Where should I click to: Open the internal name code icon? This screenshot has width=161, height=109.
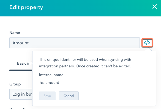[147, 43]
